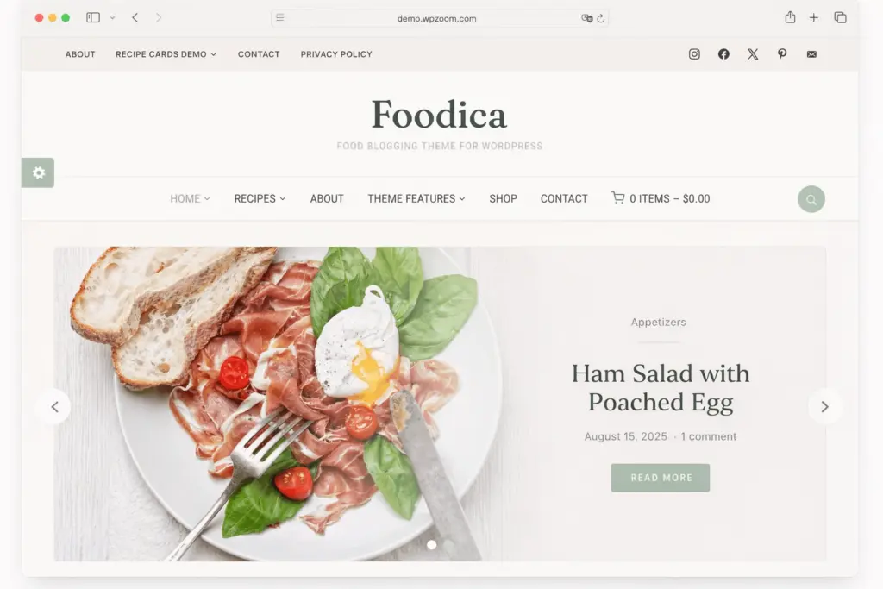Open the Pinterest social icon

click(782, 54)
